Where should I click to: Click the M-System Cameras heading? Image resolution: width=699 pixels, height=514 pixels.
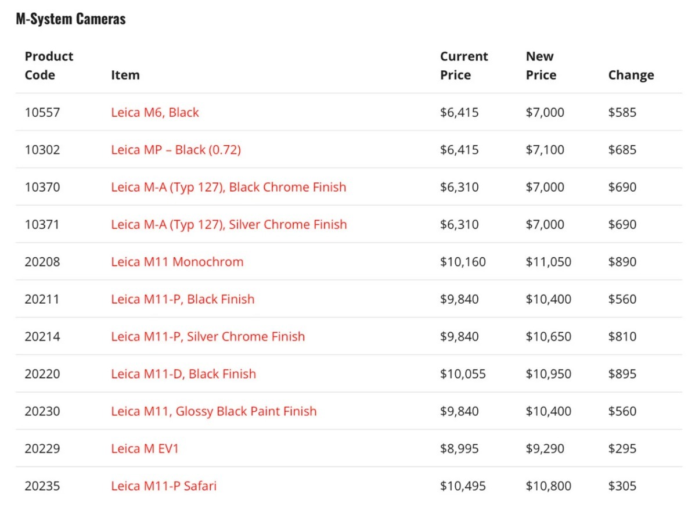coord(70,19)
